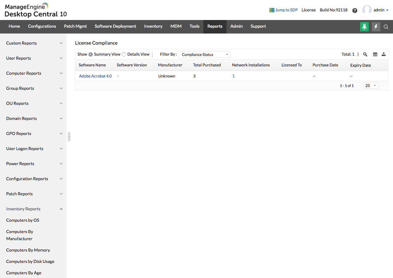
Task: Go to next page arrow
Action: pyautogui.click(x=383, y=86)
